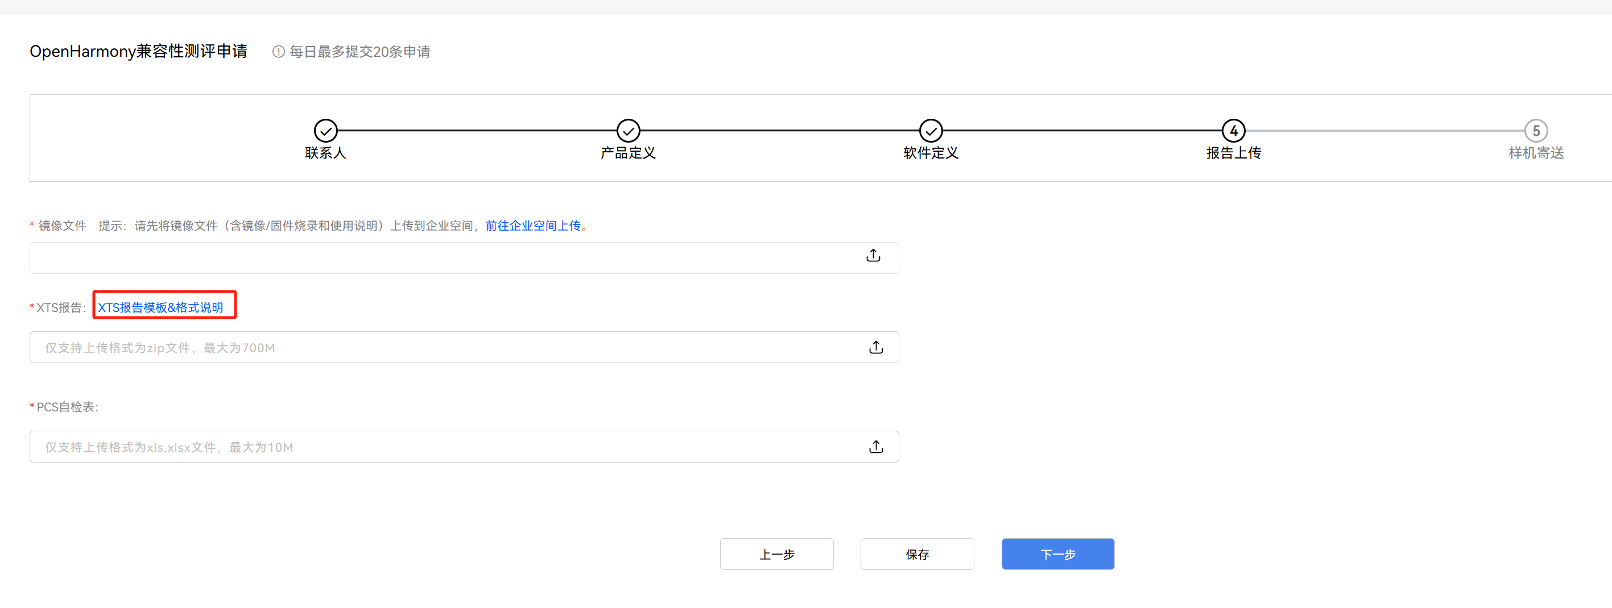The width and height of the screenshot is (1612, 608).
Task: Click the PCS自检表 label
Action: (x=67, y=407)
